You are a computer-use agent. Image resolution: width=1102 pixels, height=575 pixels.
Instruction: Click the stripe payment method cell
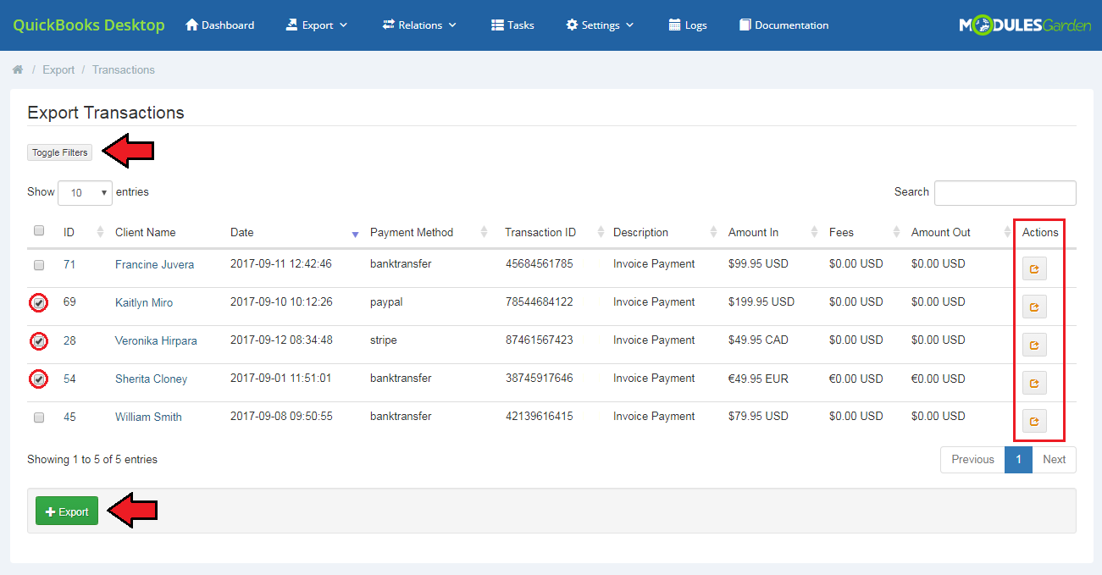384,340
